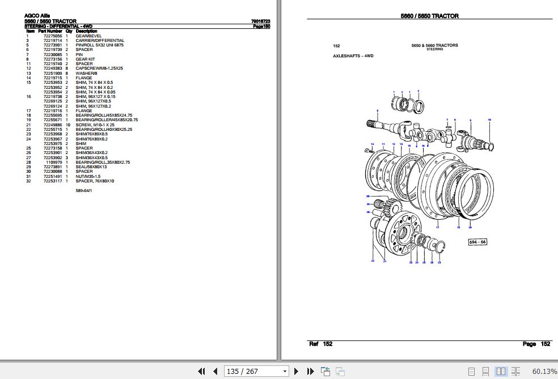558x379 pixels.
Task: Switch to continuous scrolling layout
Action: click(485, 371)
